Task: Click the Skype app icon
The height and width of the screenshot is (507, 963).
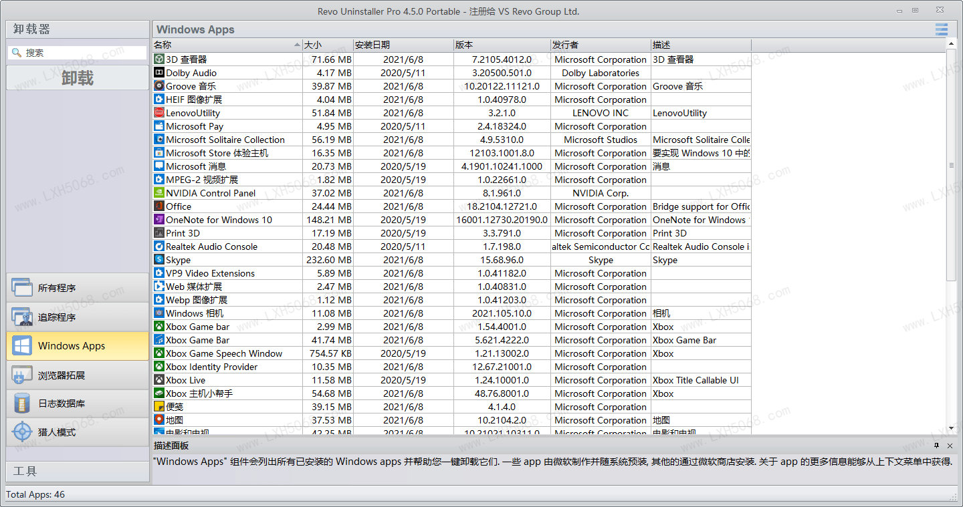Action: coord(159,260)
